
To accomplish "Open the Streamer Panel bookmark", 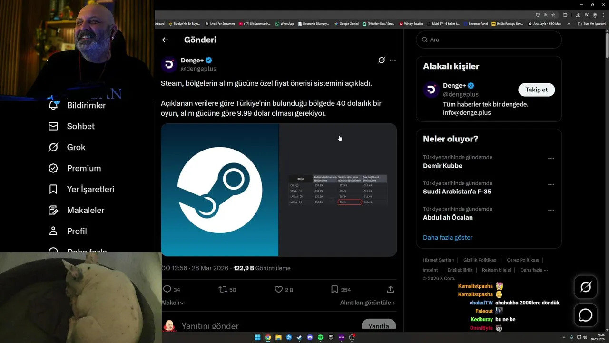I will tap(475, 23).
